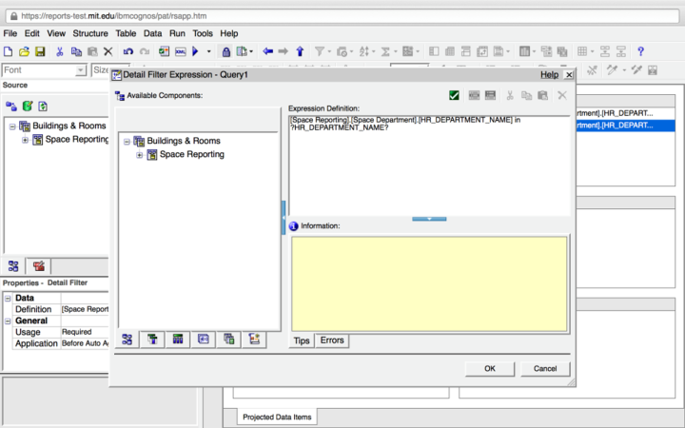Click inside the Expression Definition text area
Image resolution: width=685 pixels, height=428 pixels.
(x=428, y=171)
